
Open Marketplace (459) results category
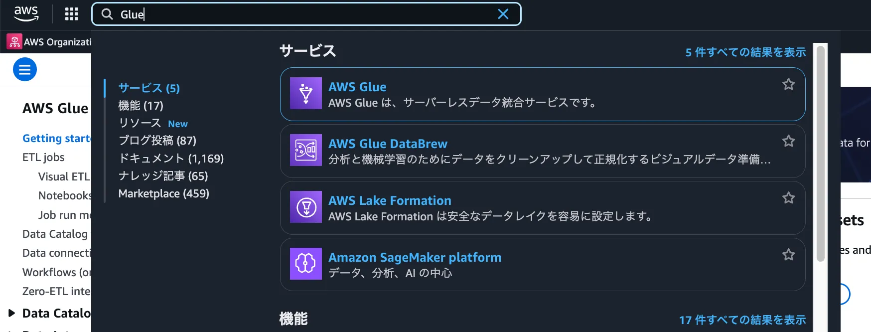coord(164,193)
